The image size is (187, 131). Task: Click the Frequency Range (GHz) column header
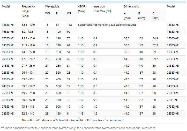pos(28,11)
